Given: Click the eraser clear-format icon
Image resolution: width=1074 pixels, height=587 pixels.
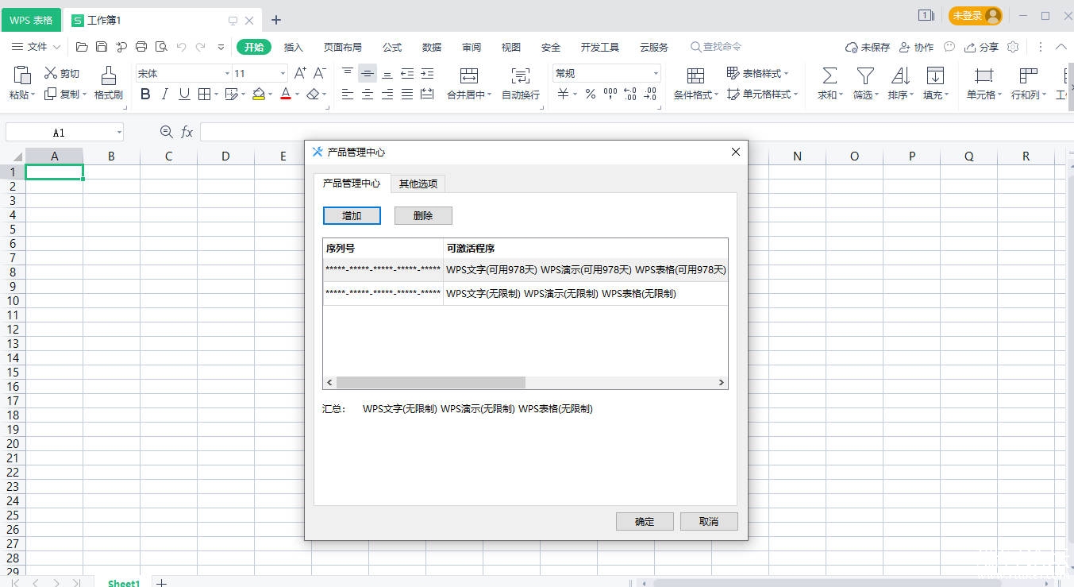Looking at the screenshot, I should (x=314, y=95).
